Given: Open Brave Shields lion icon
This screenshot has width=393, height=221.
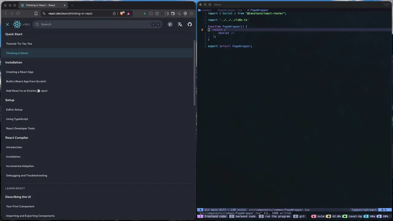Looking at the screenshot, I should (x=122, y=14).
